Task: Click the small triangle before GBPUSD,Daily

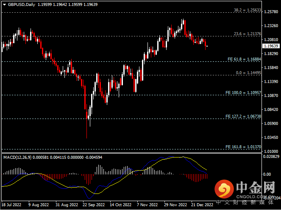Action: click(x=4, y=4)
